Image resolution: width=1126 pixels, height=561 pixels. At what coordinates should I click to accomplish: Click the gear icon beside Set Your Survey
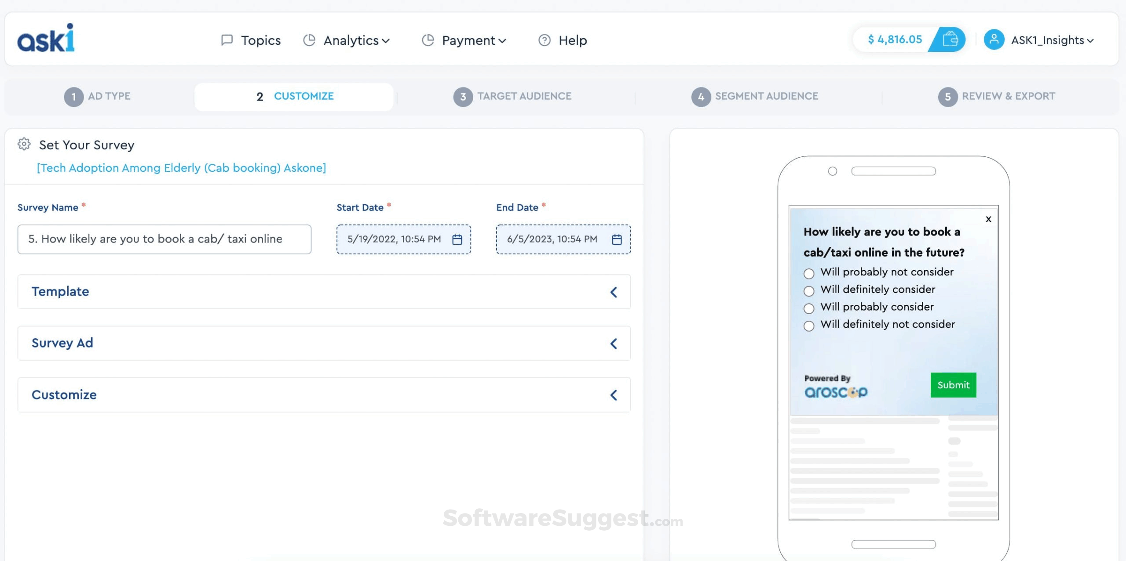click(24, 144)
